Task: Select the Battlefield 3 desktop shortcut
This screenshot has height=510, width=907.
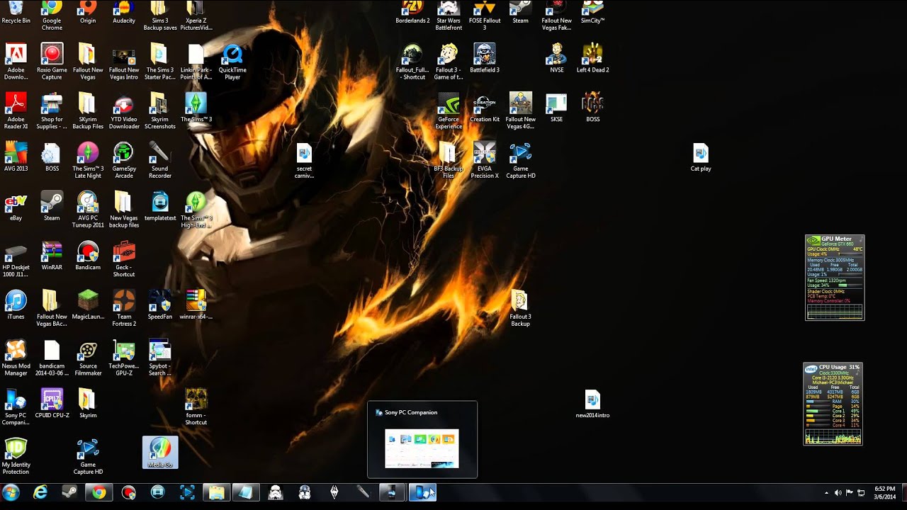Action: tap(485, 58)
